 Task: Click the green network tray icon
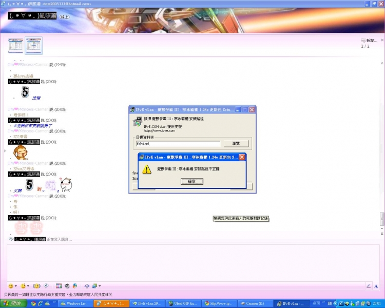(x=346, y=303)
